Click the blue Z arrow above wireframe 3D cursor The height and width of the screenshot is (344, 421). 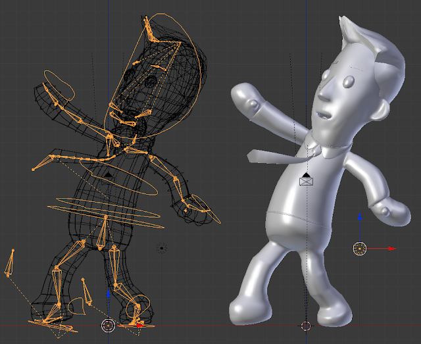click(108, 293)
